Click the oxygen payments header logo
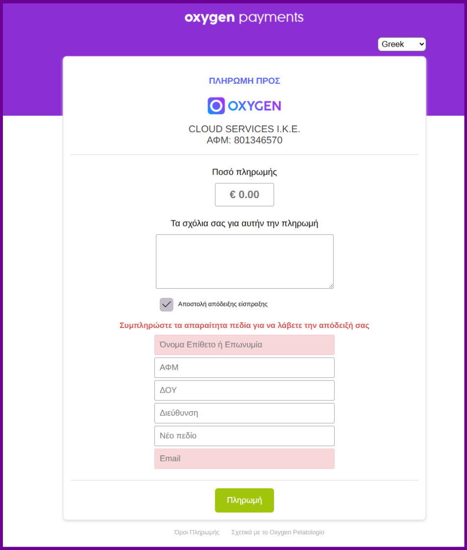The height and width of the screenshot is (550, 467). pos(244,18)
